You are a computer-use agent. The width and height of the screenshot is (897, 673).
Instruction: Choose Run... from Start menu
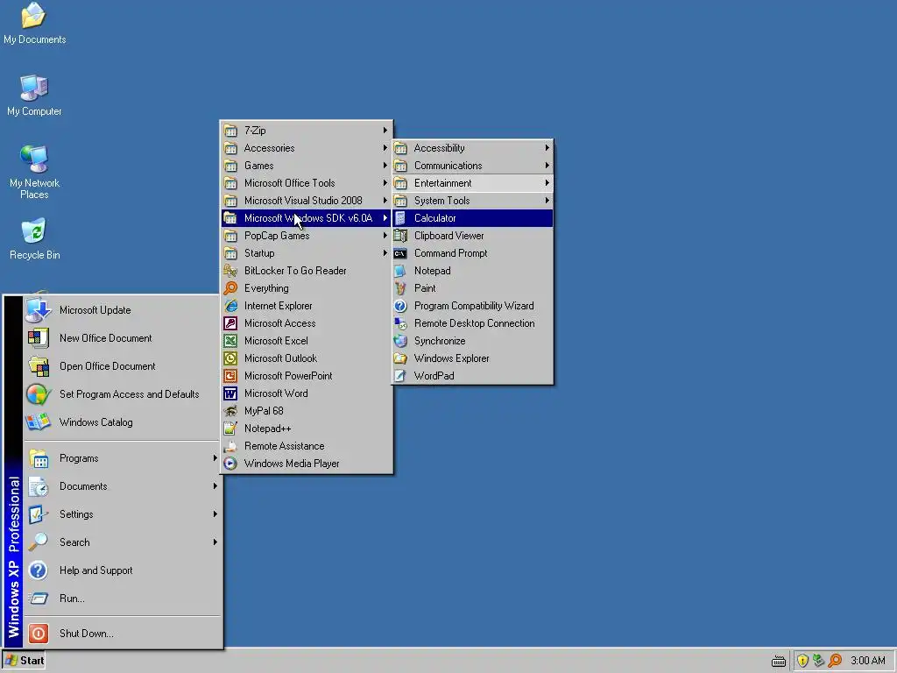122,598
